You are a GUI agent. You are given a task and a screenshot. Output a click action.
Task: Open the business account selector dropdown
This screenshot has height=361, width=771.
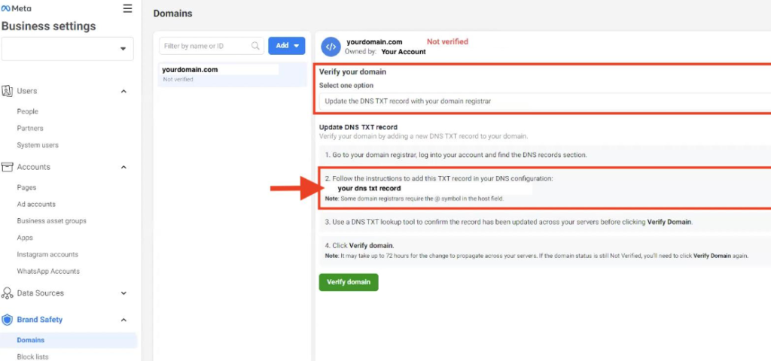click(67, 49)
